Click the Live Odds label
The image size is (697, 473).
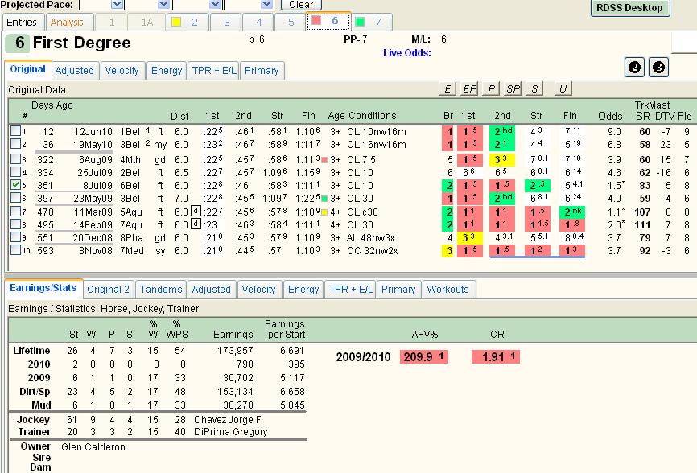click(407, 53)
